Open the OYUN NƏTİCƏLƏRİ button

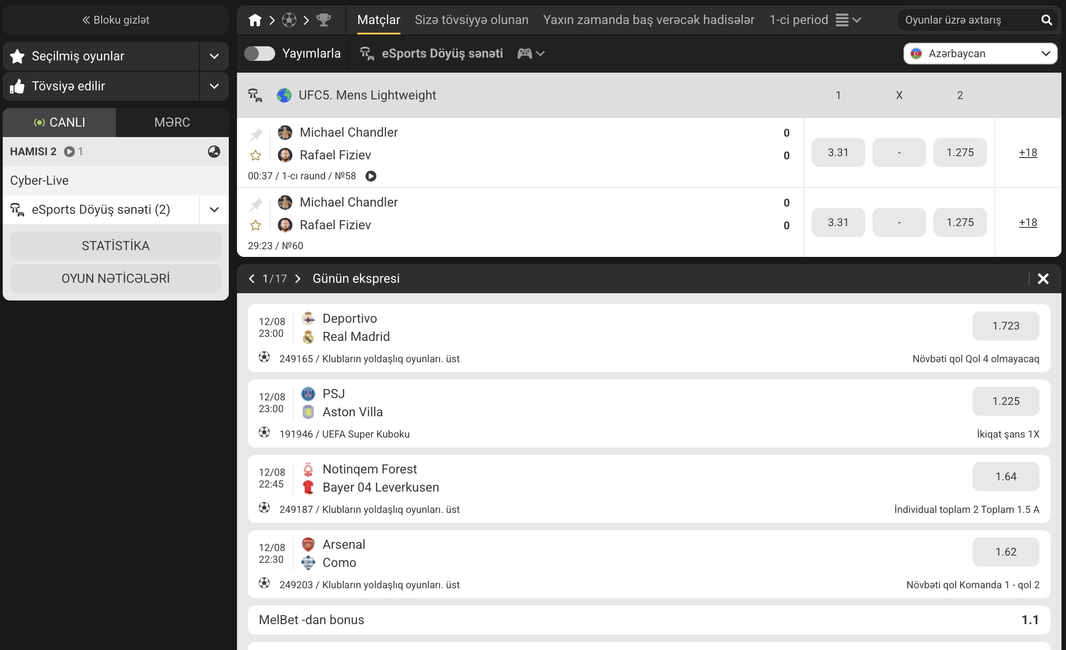tap(116, 279)
